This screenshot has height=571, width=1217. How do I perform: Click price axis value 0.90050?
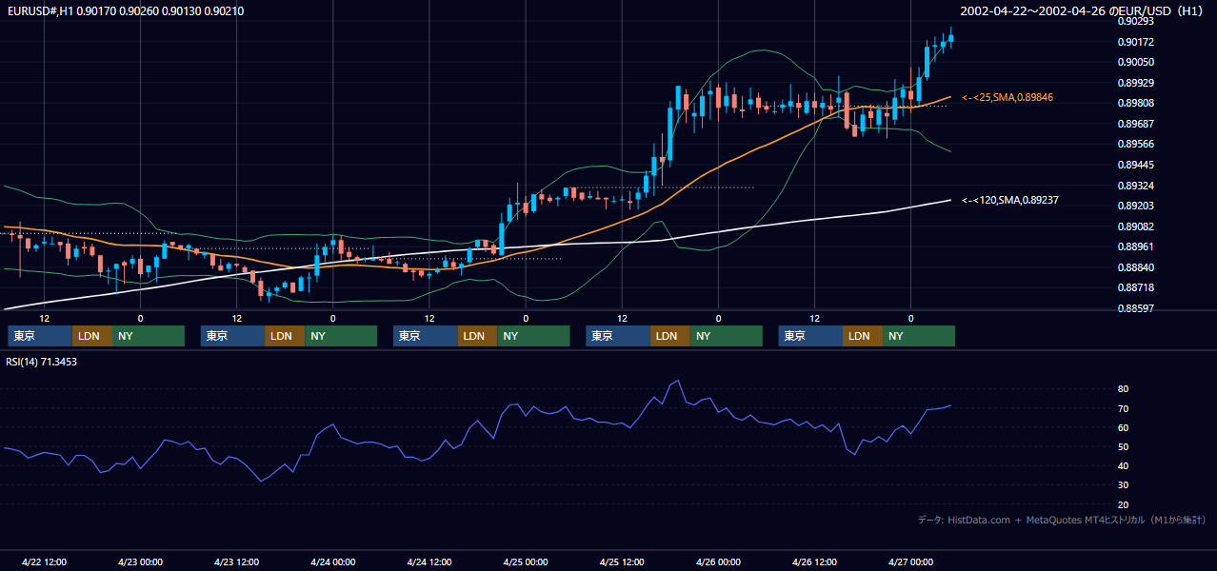coord(1136,62)
